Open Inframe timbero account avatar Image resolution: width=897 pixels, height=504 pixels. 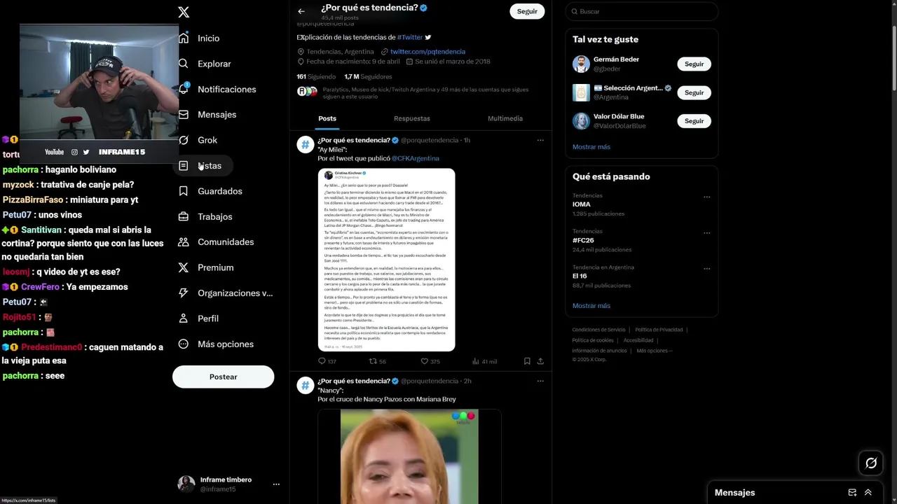186,484
